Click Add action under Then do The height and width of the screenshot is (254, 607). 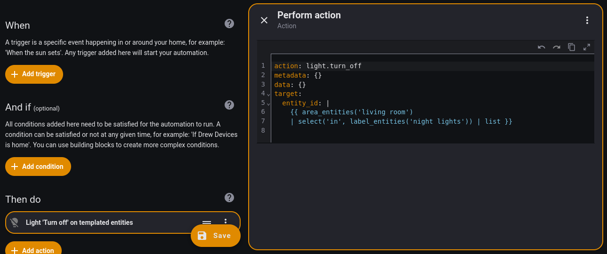pos(33,250)
